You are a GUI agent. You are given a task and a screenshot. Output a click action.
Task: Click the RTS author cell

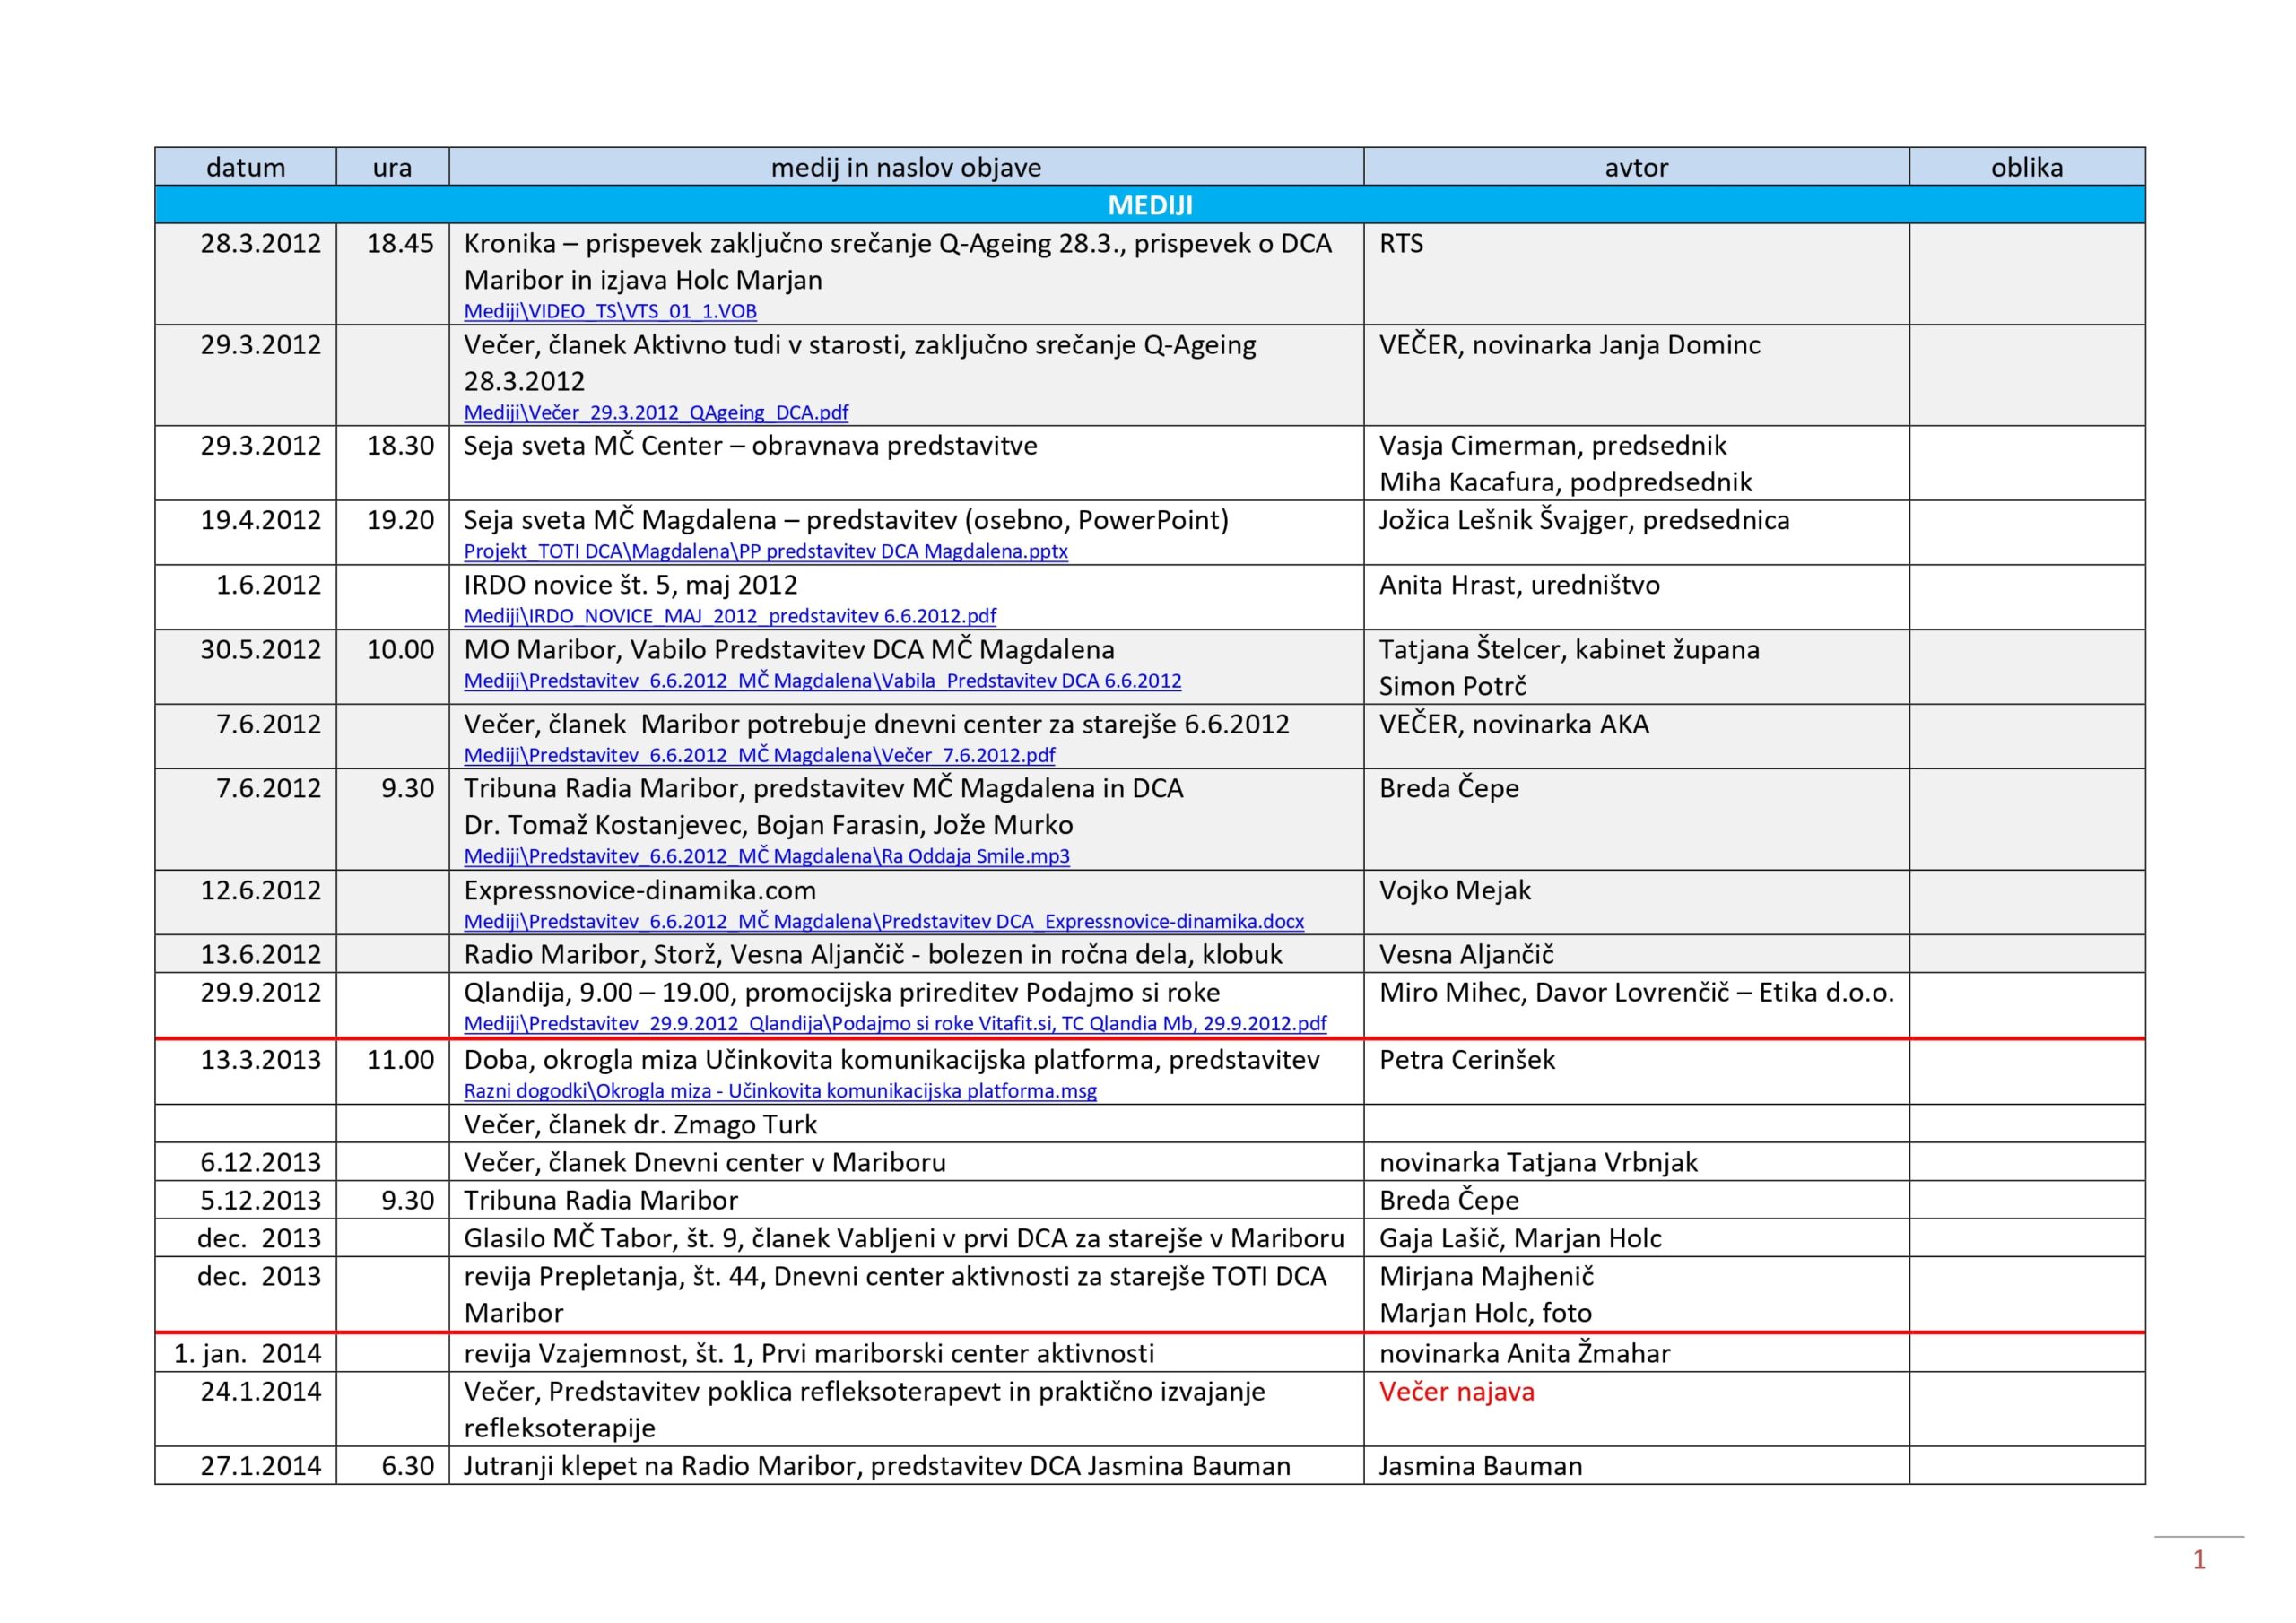1401,243
